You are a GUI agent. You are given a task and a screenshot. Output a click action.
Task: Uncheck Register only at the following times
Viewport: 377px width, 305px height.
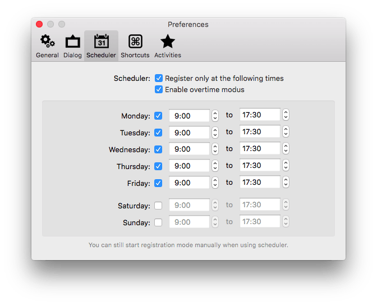(x=159, y=78)
